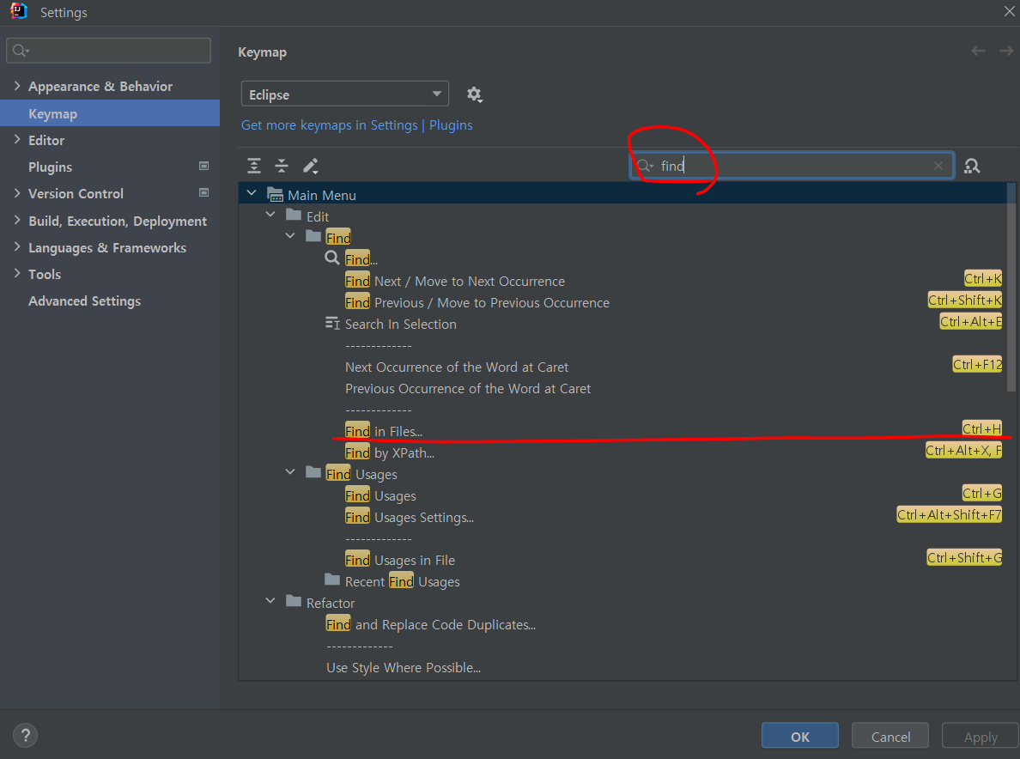Select Find Next / Move to Next Occurrence
This screenshot has width=1020, height=759.
455,281
